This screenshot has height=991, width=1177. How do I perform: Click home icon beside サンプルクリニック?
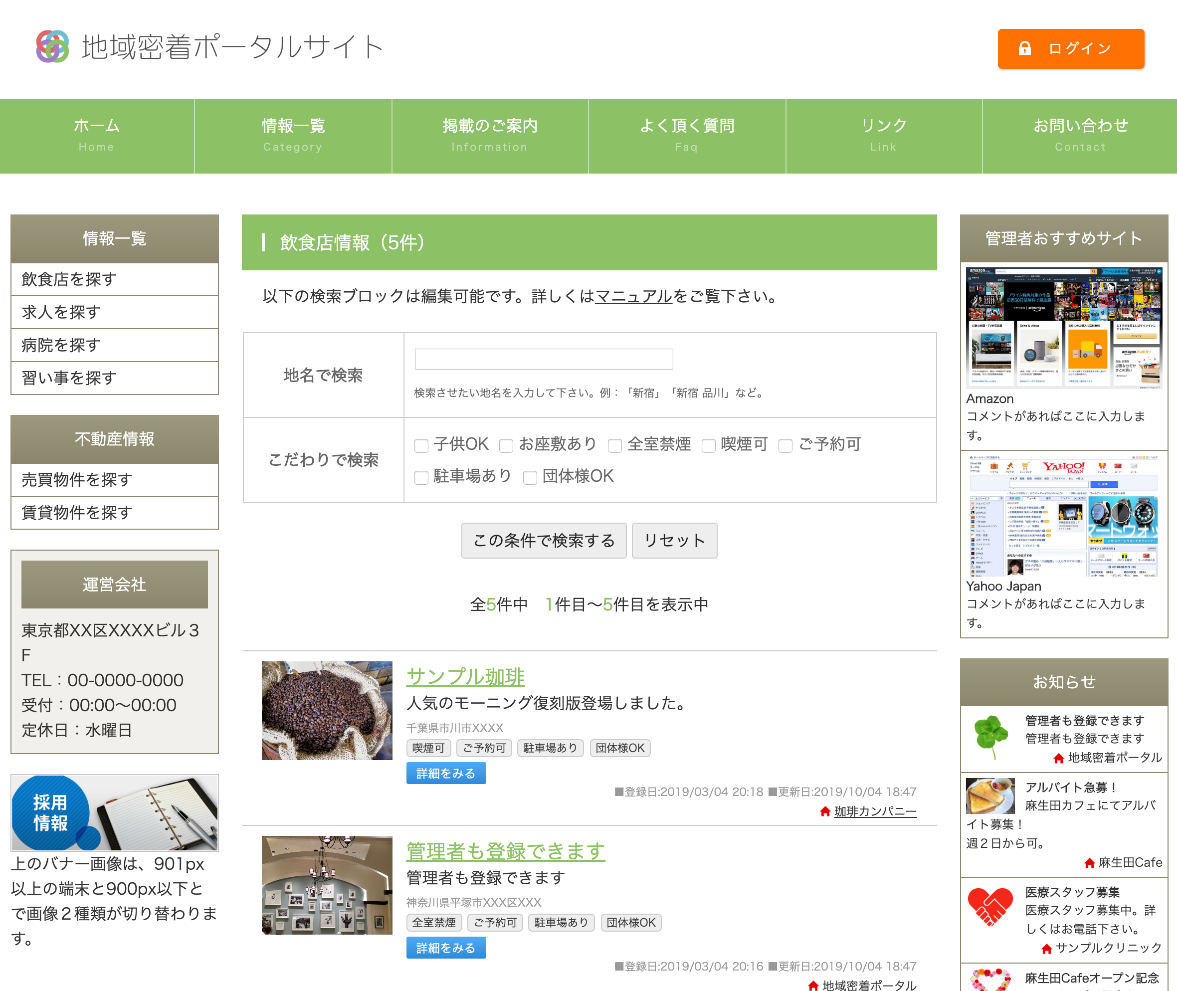[x=1046, y=949]
